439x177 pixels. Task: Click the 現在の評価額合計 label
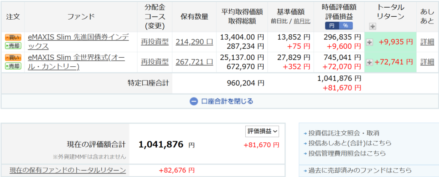coord(96,145)
